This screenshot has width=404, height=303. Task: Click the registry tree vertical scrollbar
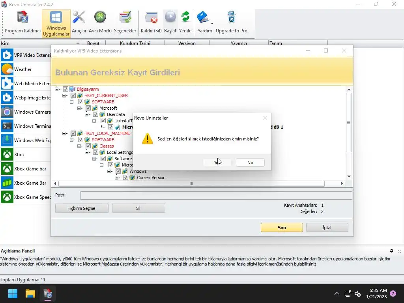349,122
